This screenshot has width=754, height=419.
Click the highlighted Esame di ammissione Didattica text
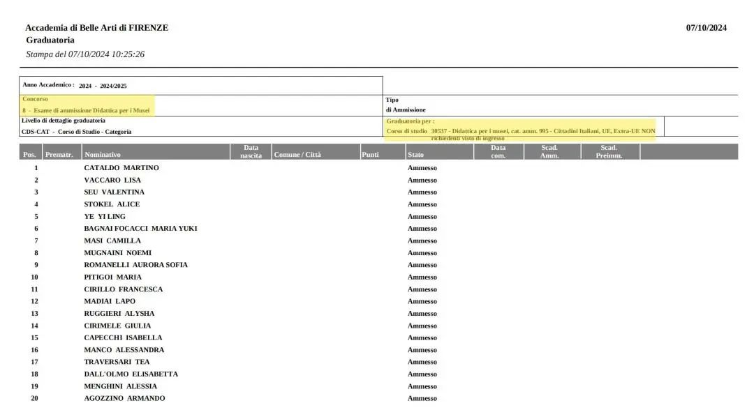[x=86, y=110]
